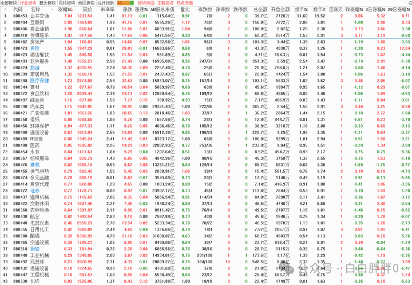Open the blue 证券 sector link

click(x=35, y=191)
